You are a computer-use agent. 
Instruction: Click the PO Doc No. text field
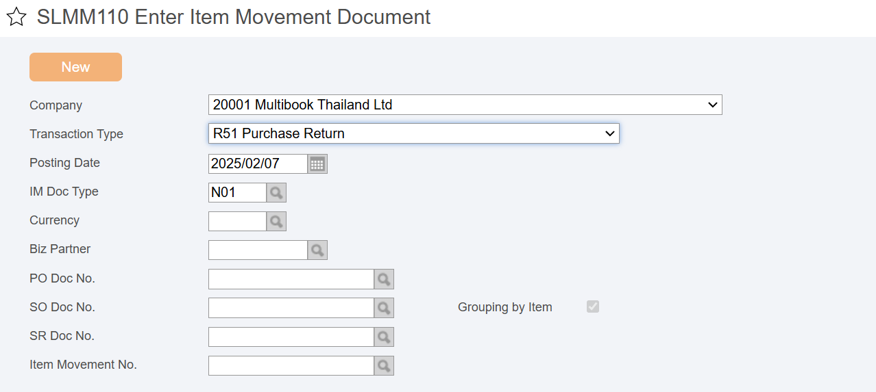pyautogui.click(x=291, y=279)
